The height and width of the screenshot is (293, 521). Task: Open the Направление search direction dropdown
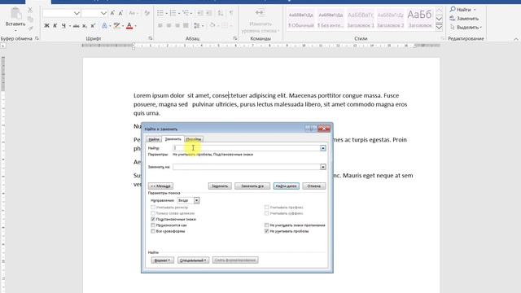(x=197, y=201)
